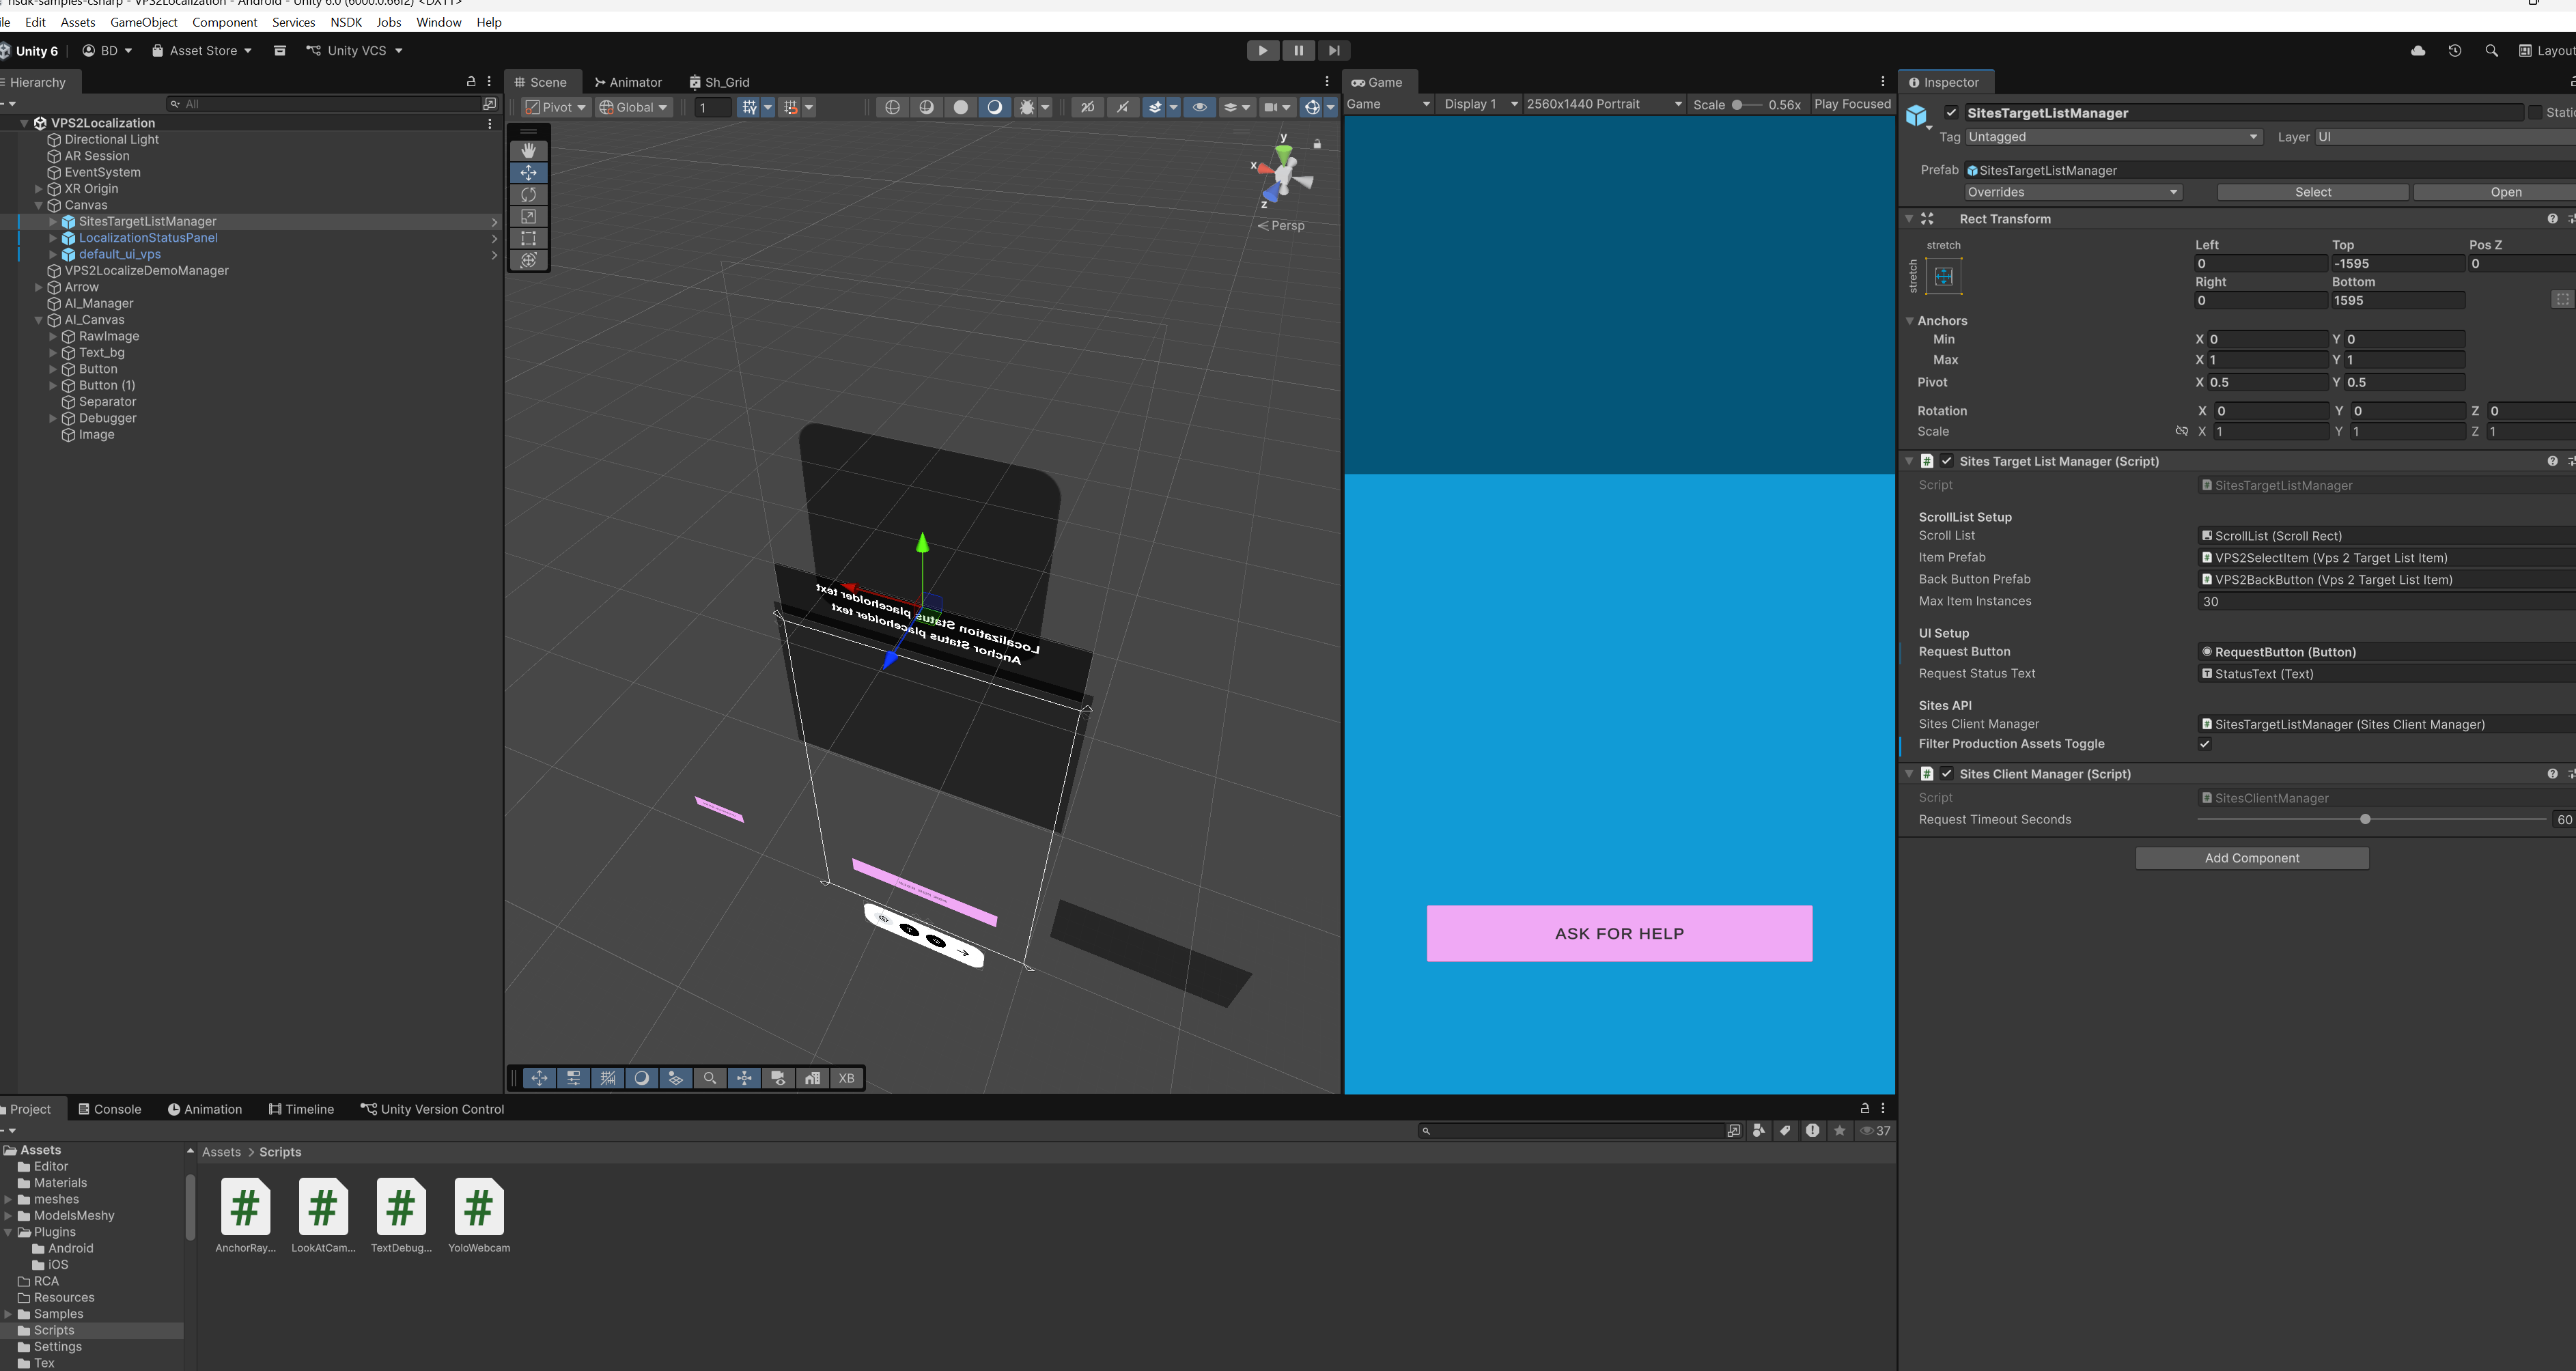Click the Step frame button
The width and height of the screenshot is (2576, 1371).
tap(1333, 50)
